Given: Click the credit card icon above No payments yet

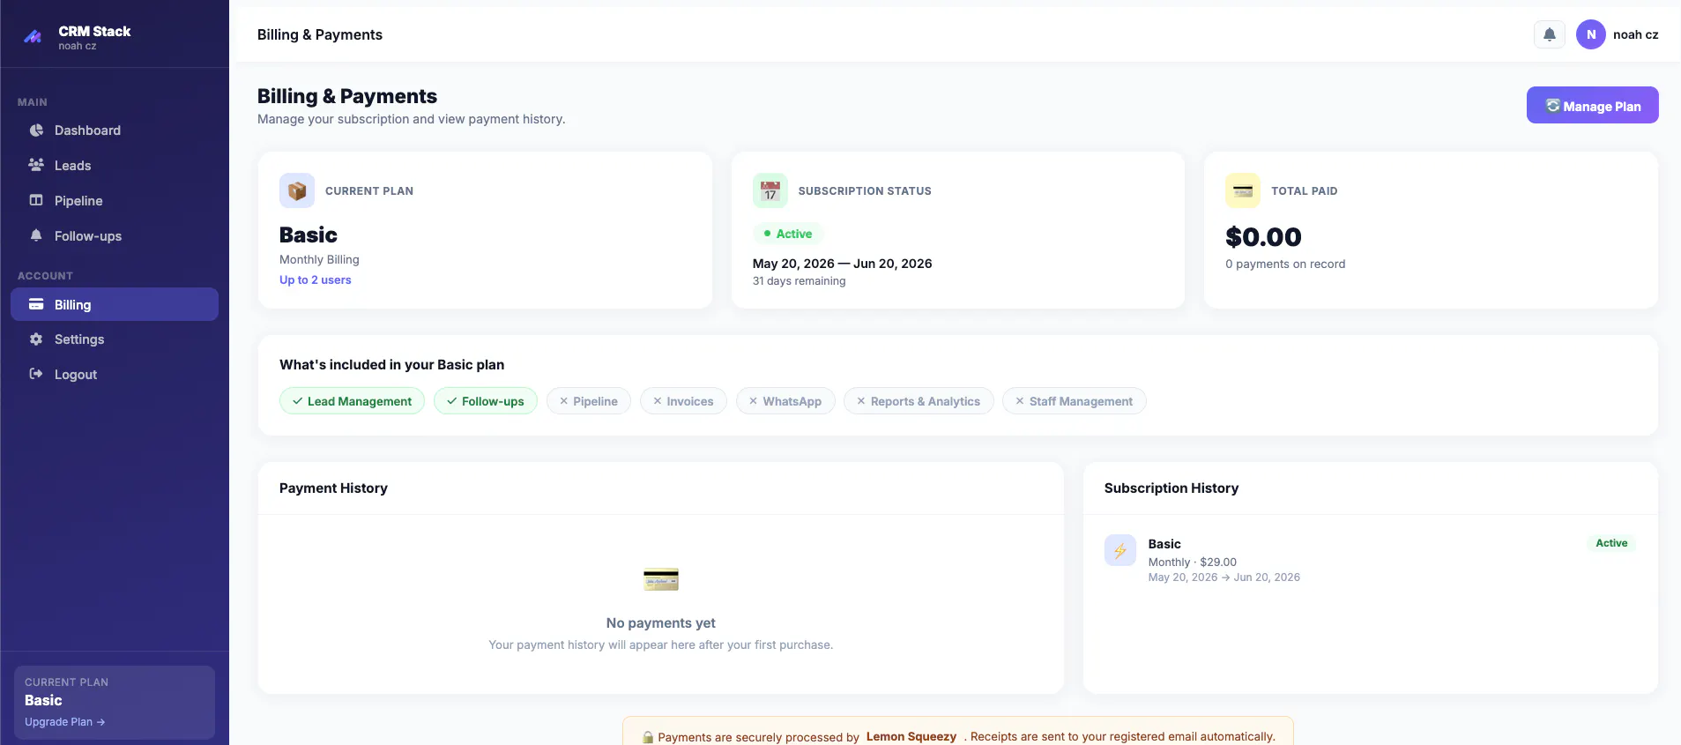Looking at the screenshot, I should [661, 579].
